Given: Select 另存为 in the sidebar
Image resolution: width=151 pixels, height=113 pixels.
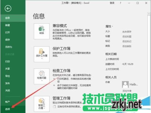Looking at the screenshot, I should click(13, 47).
